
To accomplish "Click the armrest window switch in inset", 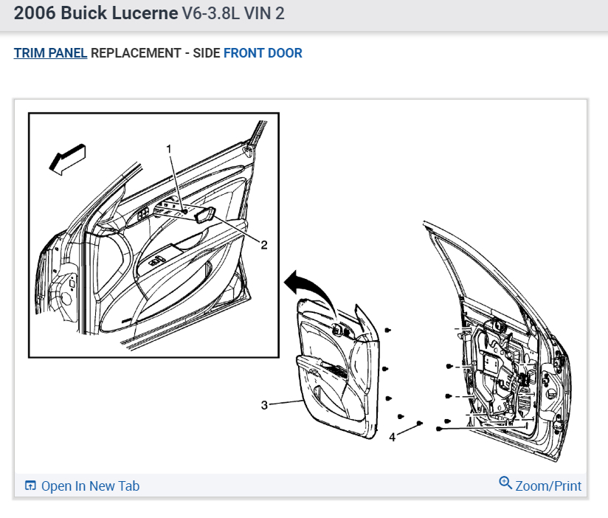I will tap(156, 262).
